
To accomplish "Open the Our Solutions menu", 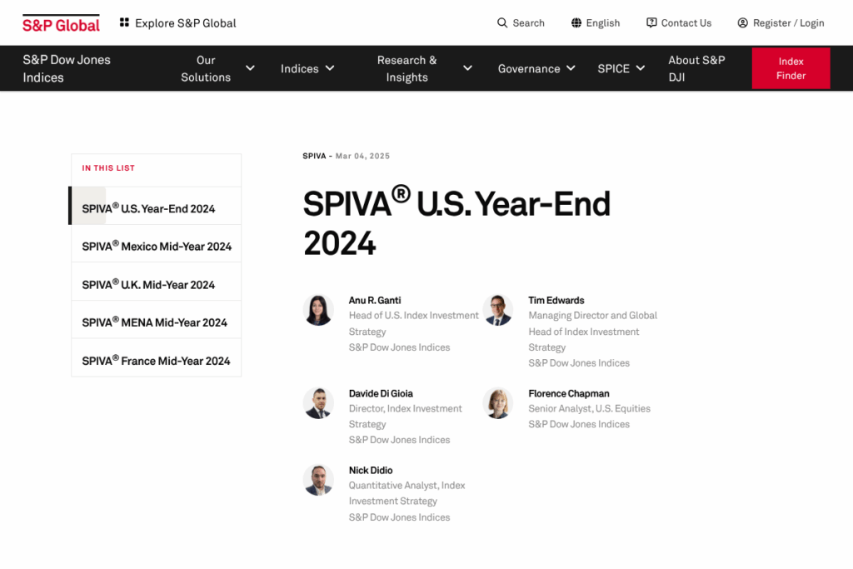I will [x=206, y=68].
